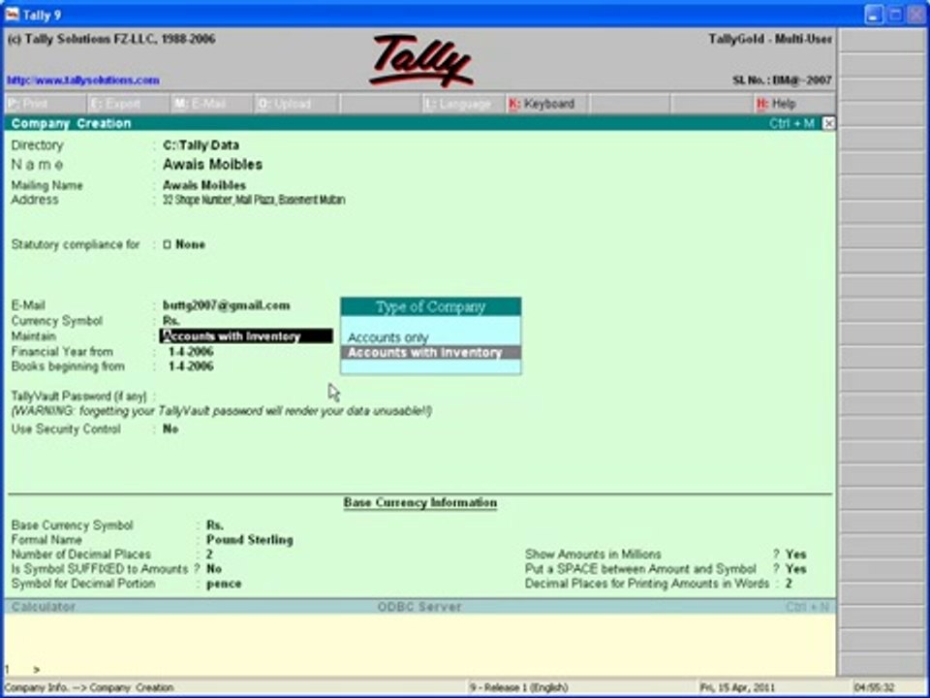
Task: Click the Ctrl + N calculator shortcut
Action: click(x=807, y=607)
